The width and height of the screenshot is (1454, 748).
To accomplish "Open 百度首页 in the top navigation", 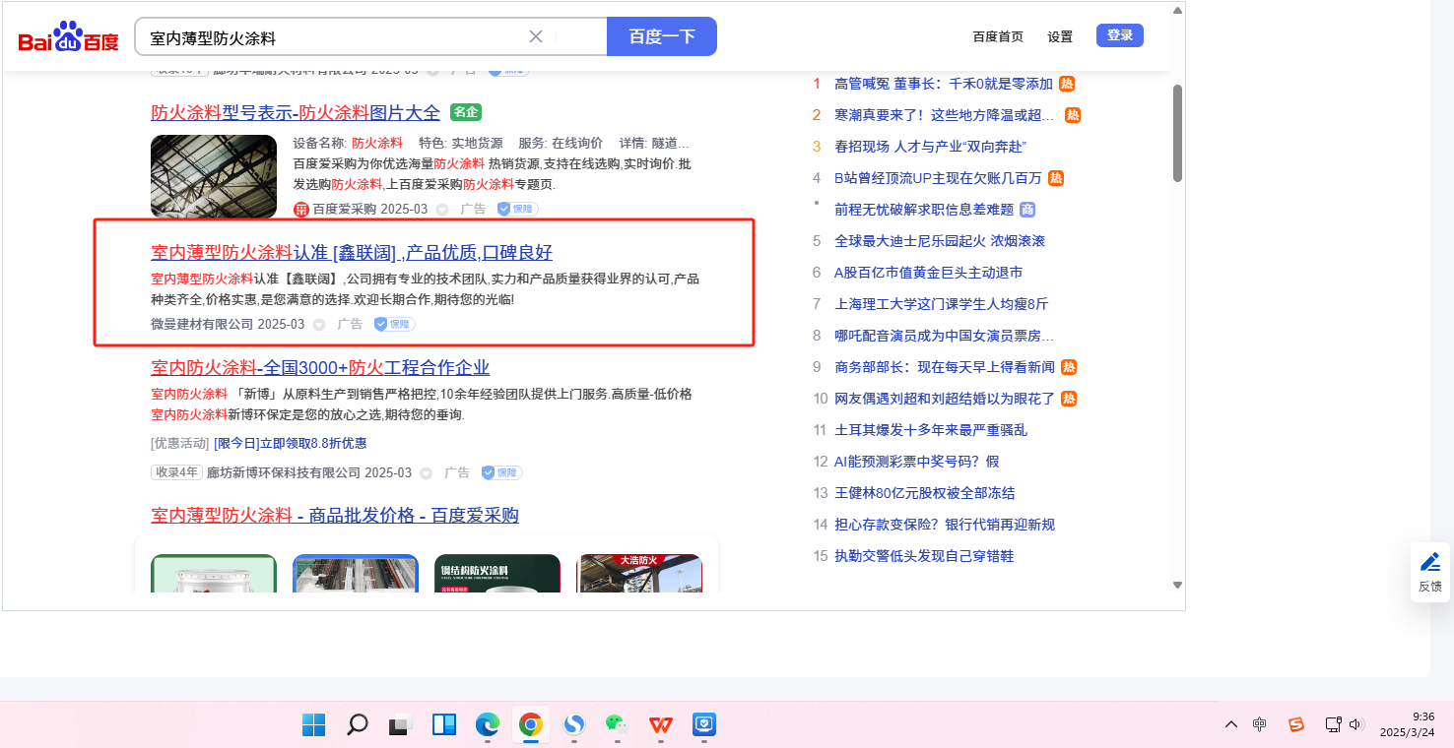I will (998, 36).
